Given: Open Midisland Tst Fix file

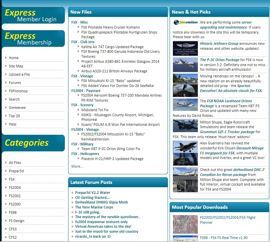Looking at the screenshot, I should (95, 110).
